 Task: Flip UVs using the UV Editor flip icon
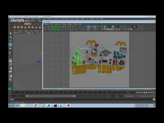(63, 27)
